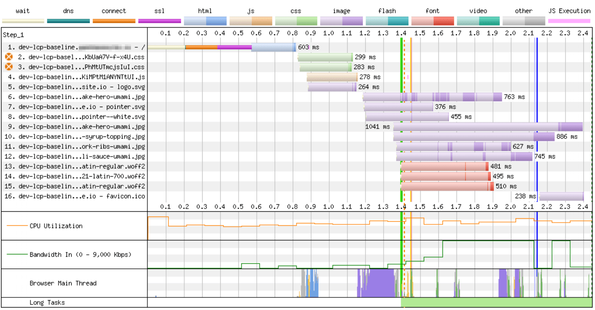Click the font legend swatch

tap(432, 20)
